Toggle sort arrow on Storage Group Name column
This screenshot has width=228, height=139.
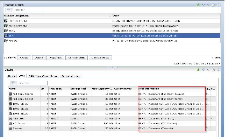point(110,16)
